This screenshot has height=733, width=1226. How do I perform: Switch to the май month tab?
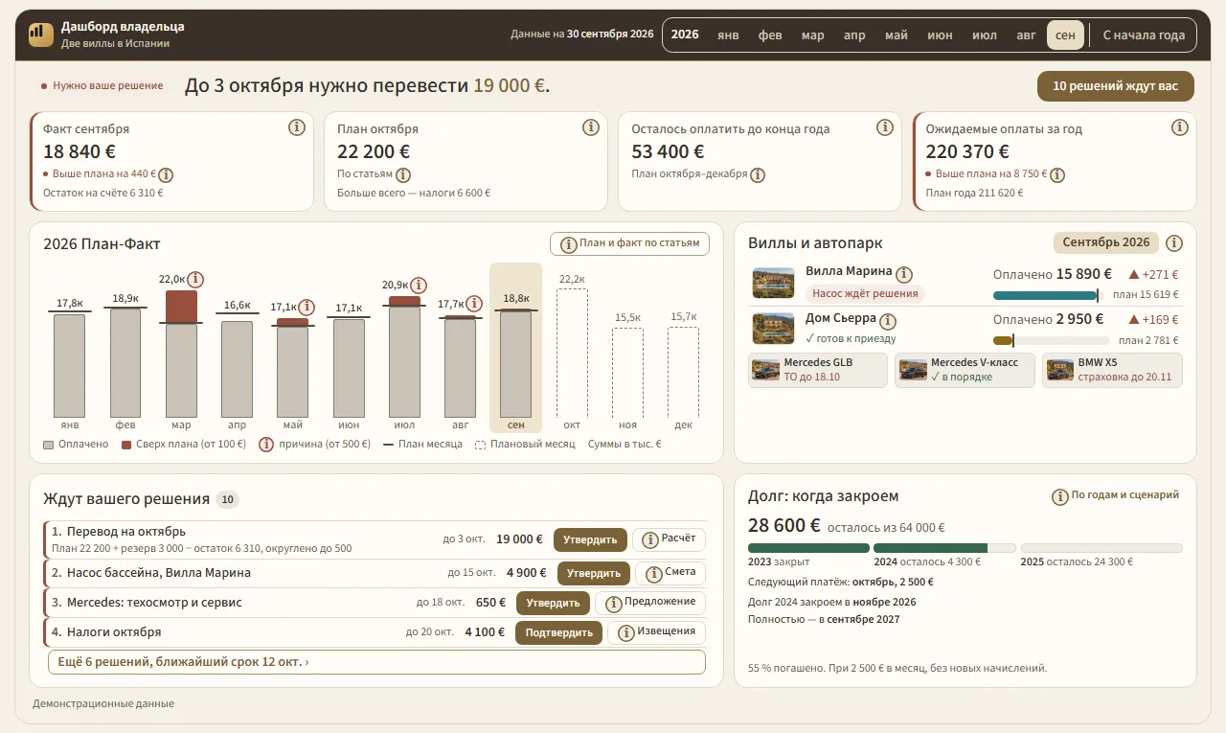[897, 35]
